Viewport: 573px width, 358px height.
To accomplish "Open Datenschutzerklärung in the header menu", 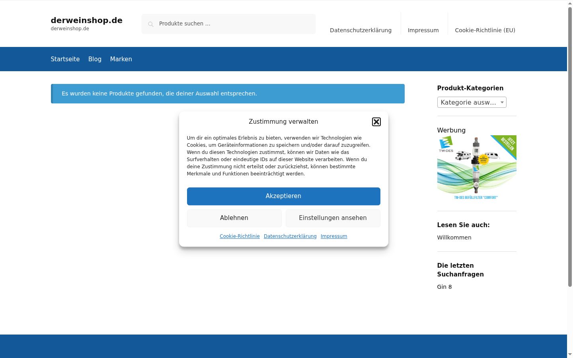I will (361, 30).
